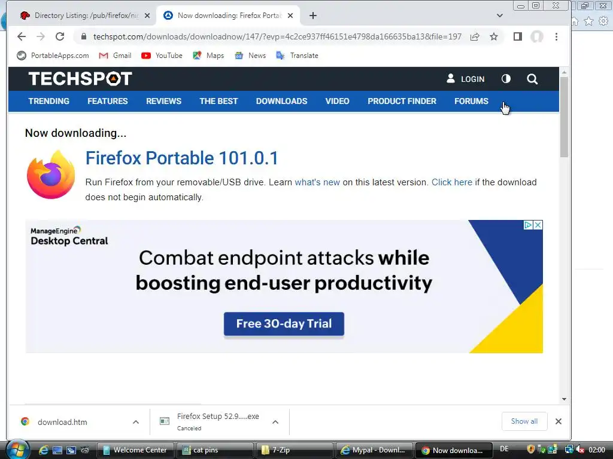
Task: Open the TechSpot search icon
Action: (x=532, y=79)
